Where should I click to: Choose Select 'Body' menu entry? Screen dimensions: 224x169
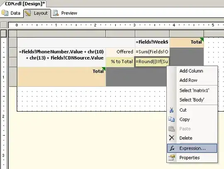192,100
